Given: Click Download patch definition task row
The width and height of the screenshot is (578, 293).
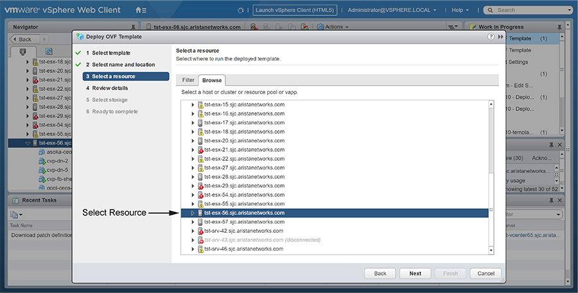Looking at the screenshot, I should (x=41, y=235).
